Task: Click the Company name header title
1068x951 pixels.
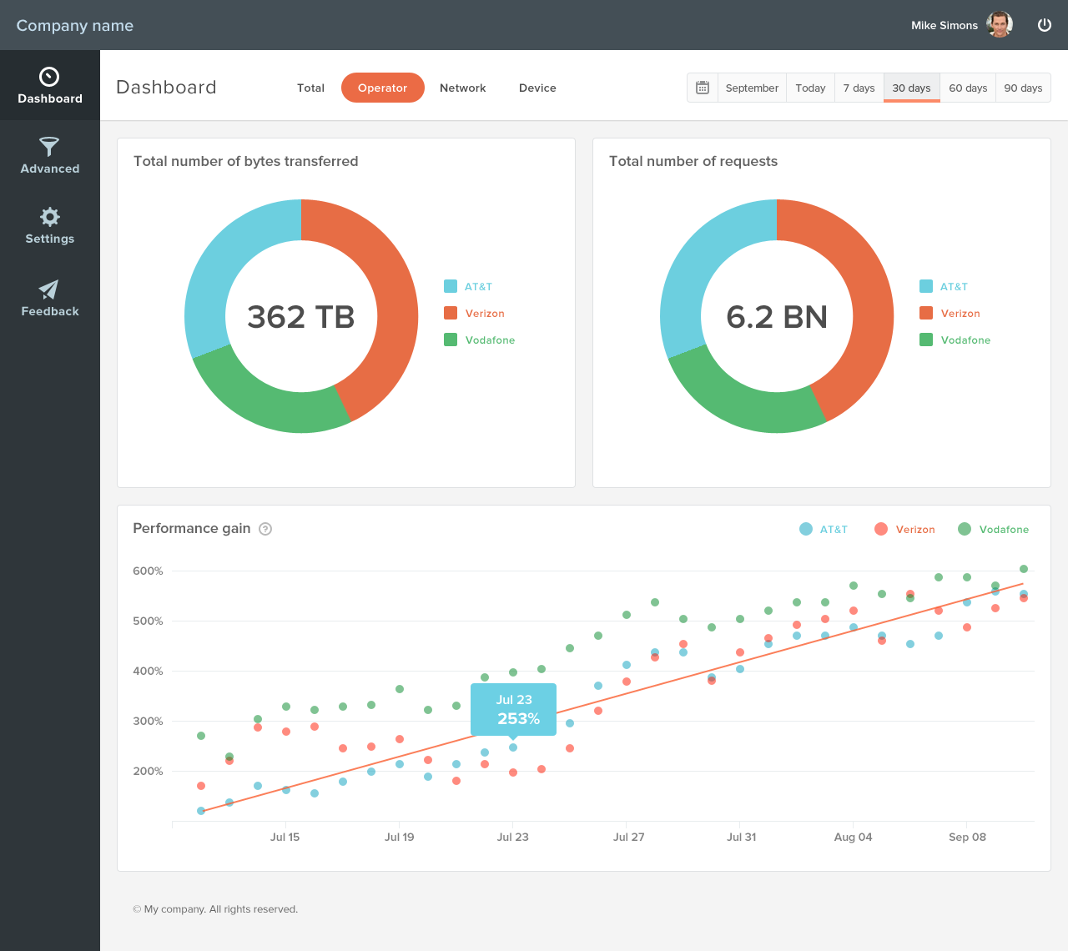Action: (75, 26)
